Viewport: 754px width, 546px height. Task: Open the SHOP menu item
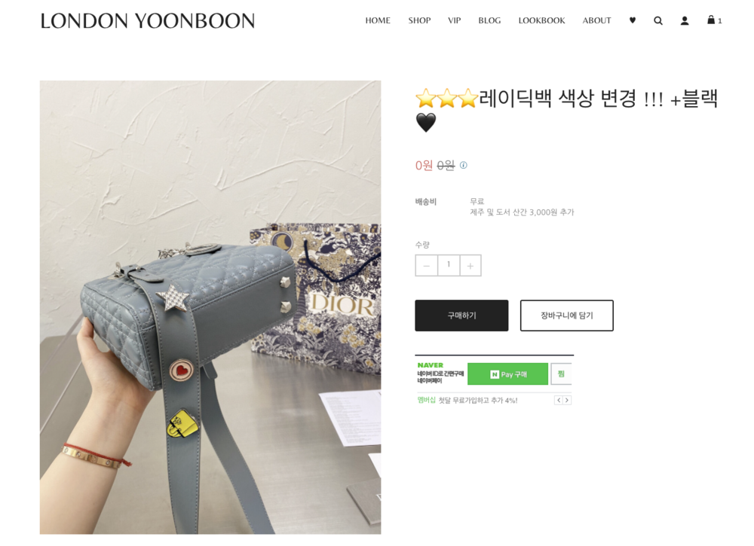pos(419,20)
